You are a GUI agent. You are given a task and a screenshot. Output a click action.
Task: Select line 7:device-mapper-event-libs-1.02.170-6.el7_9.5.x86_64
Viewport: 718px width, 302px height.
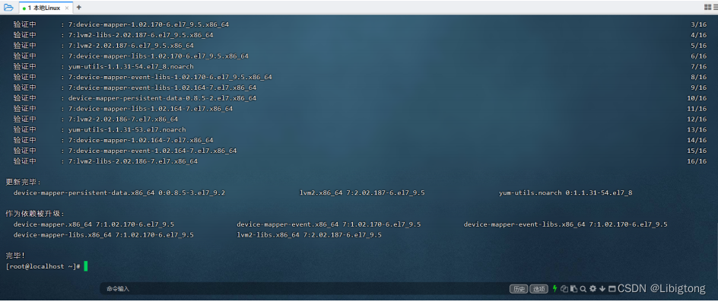170,77
